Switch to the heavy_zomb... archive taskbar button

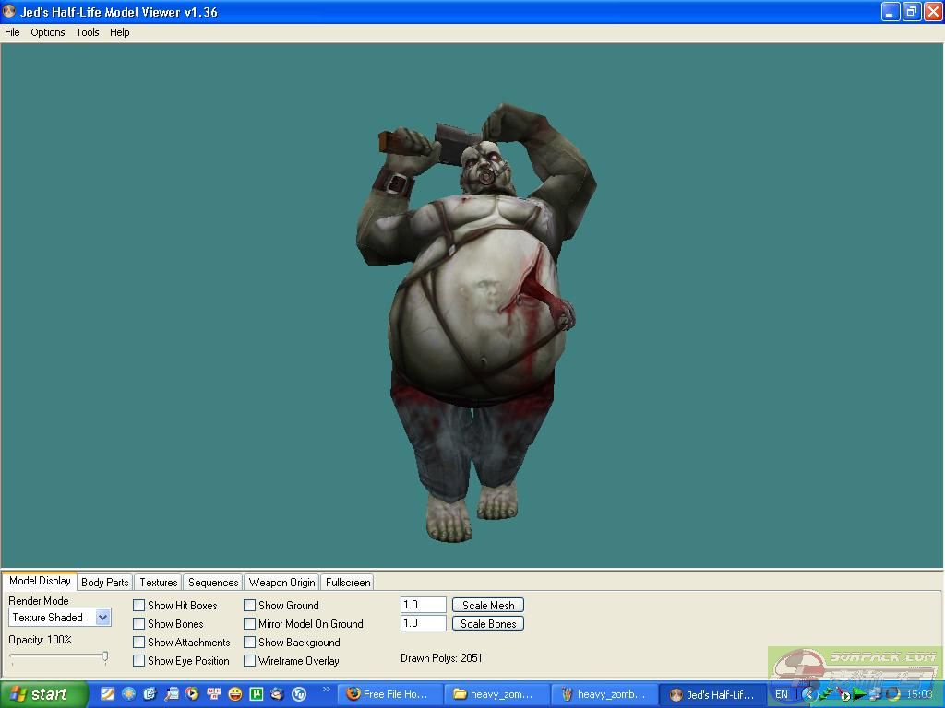coord(604,694)
